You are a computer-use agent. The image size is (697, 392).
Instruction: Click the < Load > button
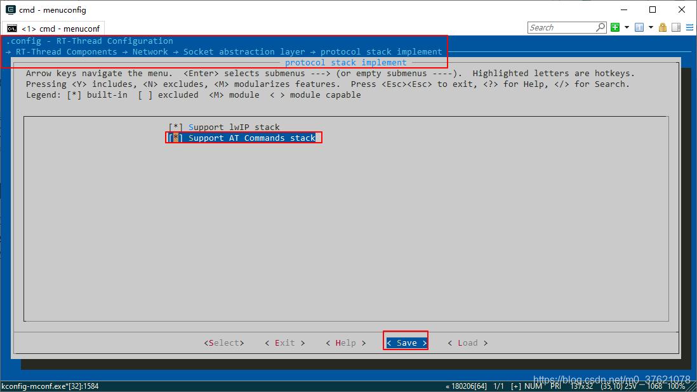coord(468,343)
